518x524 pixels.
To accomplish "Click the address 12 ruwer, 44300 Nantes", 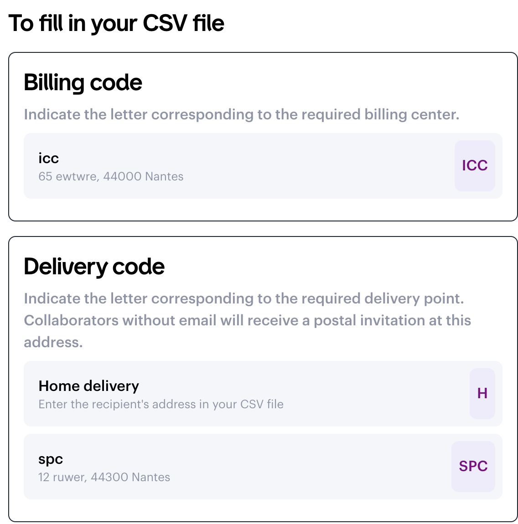I will click(104, 477).
